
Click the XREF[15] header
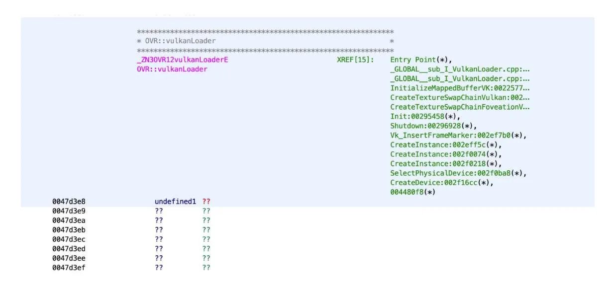355,60
